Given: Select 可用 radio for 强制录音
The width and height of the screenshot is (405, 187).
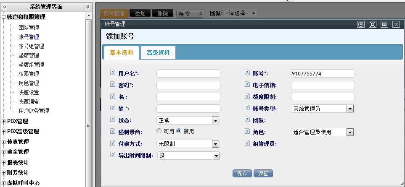Looking at the screenshot, I should point(159,131).
